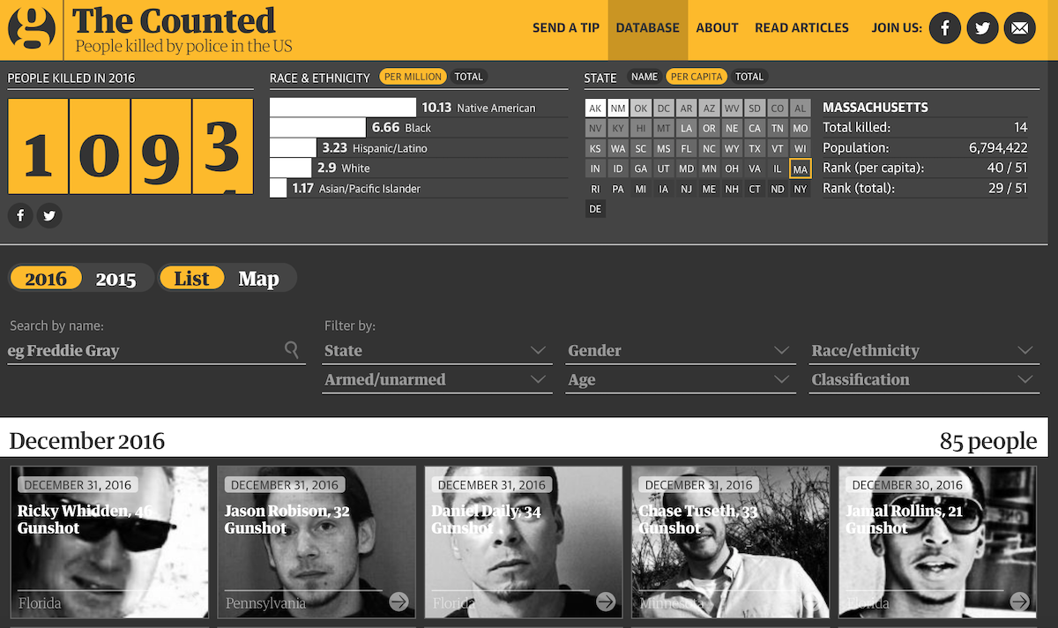Screen dimensions: 1058x628
Task: Switch the year to 2015
Action: point(115,279)
